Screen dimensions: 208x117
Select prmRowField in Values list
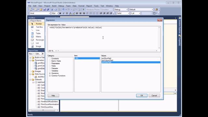click(106, 58)
